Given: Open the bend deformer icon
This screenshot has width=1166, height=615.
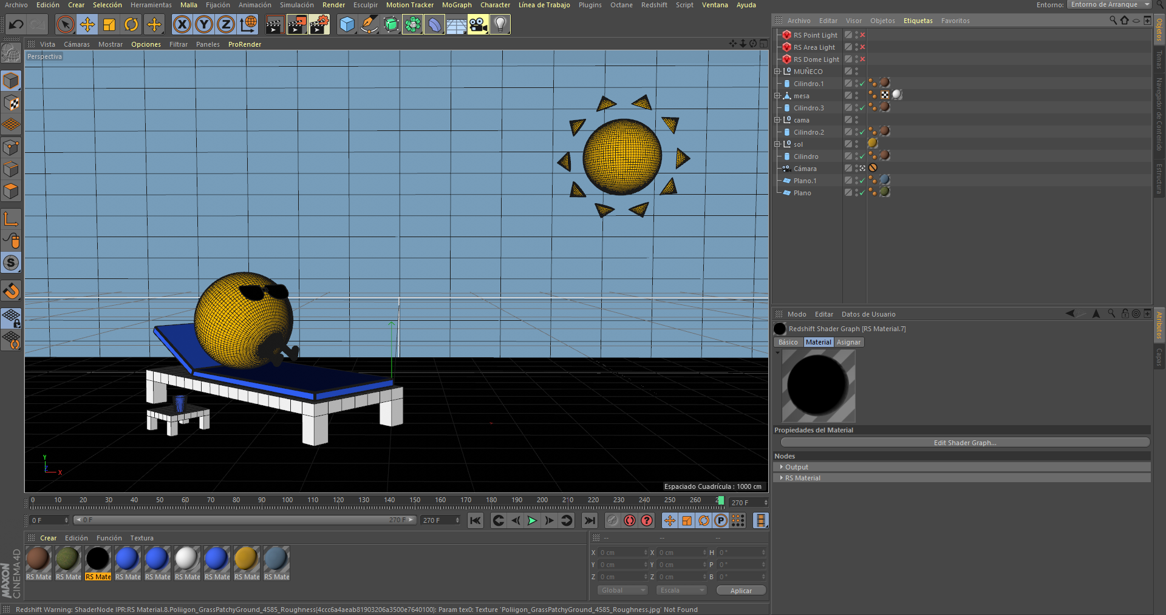Looking at the screenshot, I should pyautogui.click(x=434, y=25).
